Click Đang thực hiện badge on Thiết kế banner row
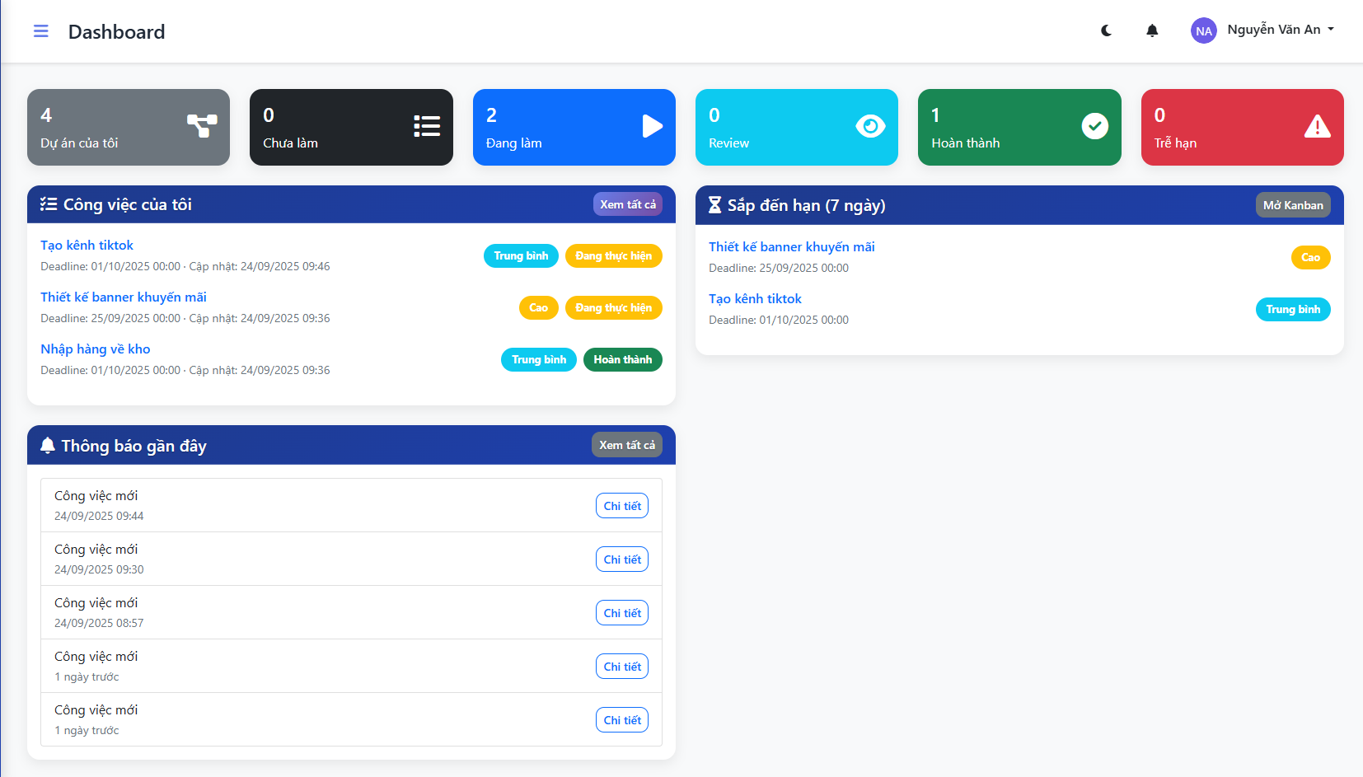The image size is (1363, 777). click(614, 307)
